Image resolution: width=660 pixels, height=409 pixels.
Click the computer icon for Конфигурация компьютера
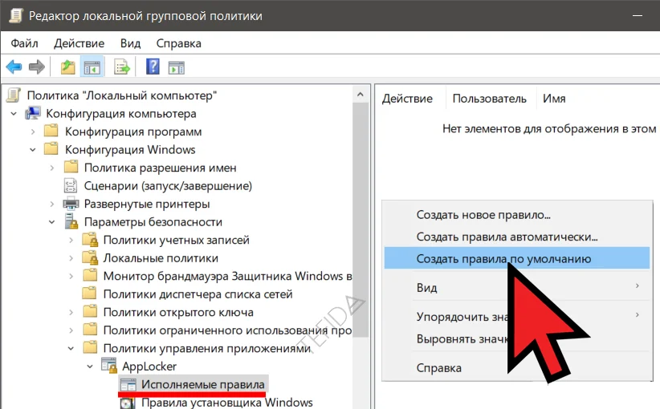(33, 113)
